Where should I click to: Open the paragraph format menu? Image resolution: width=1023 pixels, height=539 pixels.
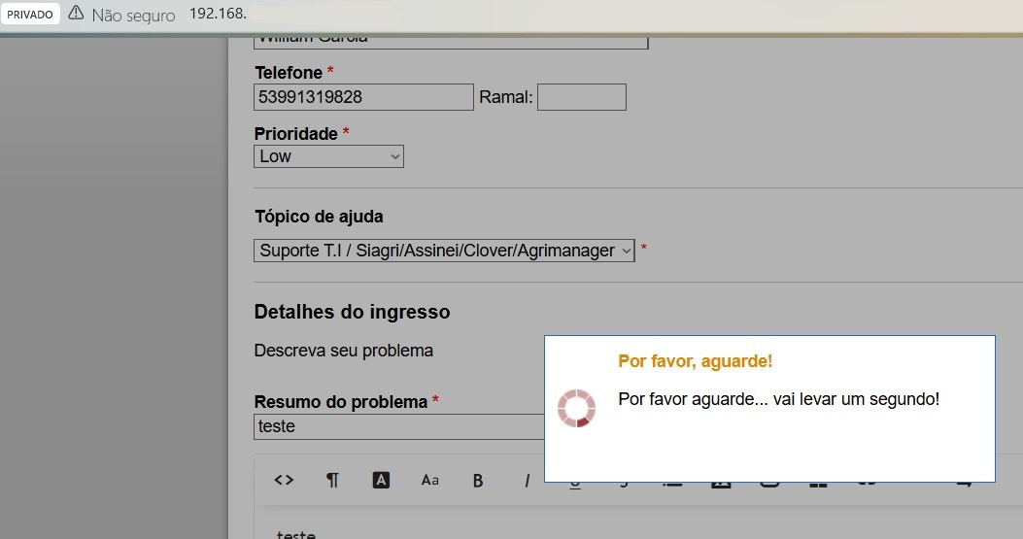click(x=332, y=480)
